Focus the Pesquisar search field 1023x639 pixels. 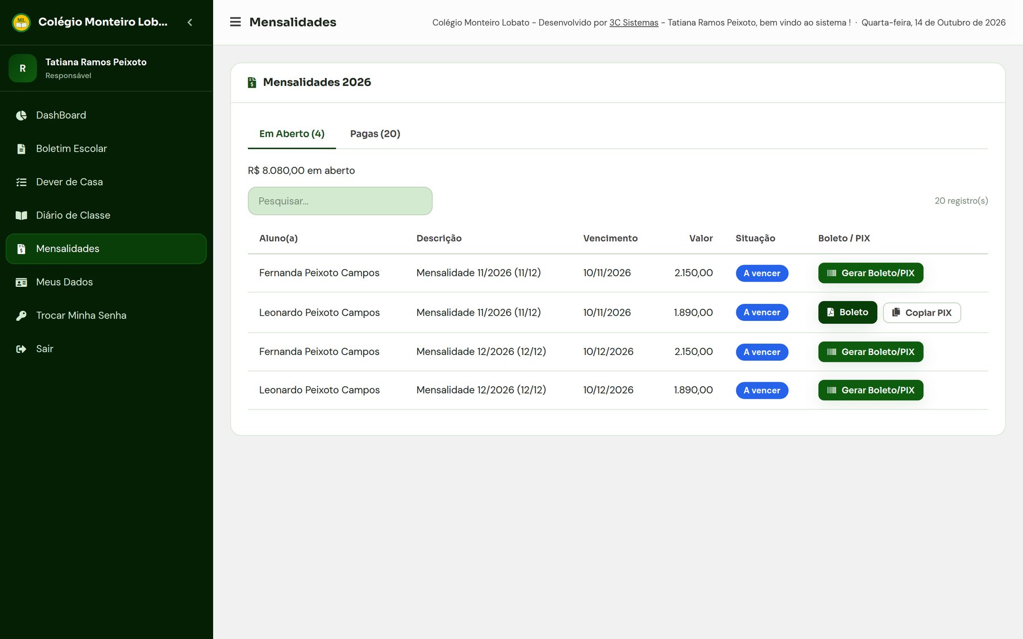(x=340, y=201)
